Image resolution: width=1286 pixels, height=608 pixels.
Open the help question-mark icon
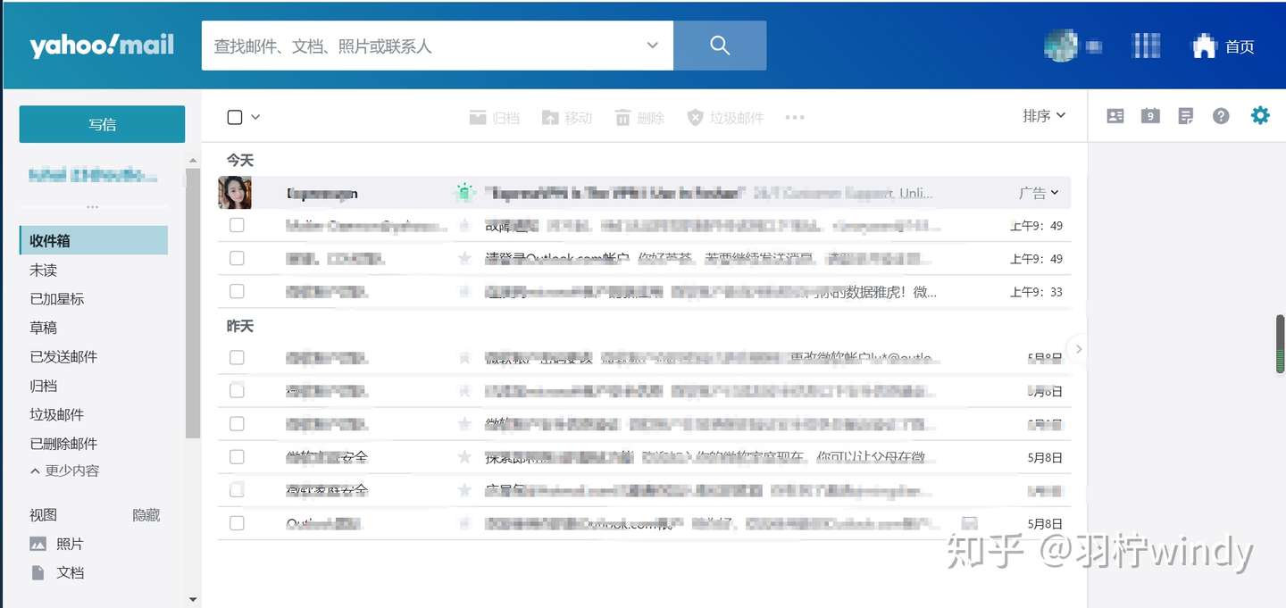pos(1221,116)
